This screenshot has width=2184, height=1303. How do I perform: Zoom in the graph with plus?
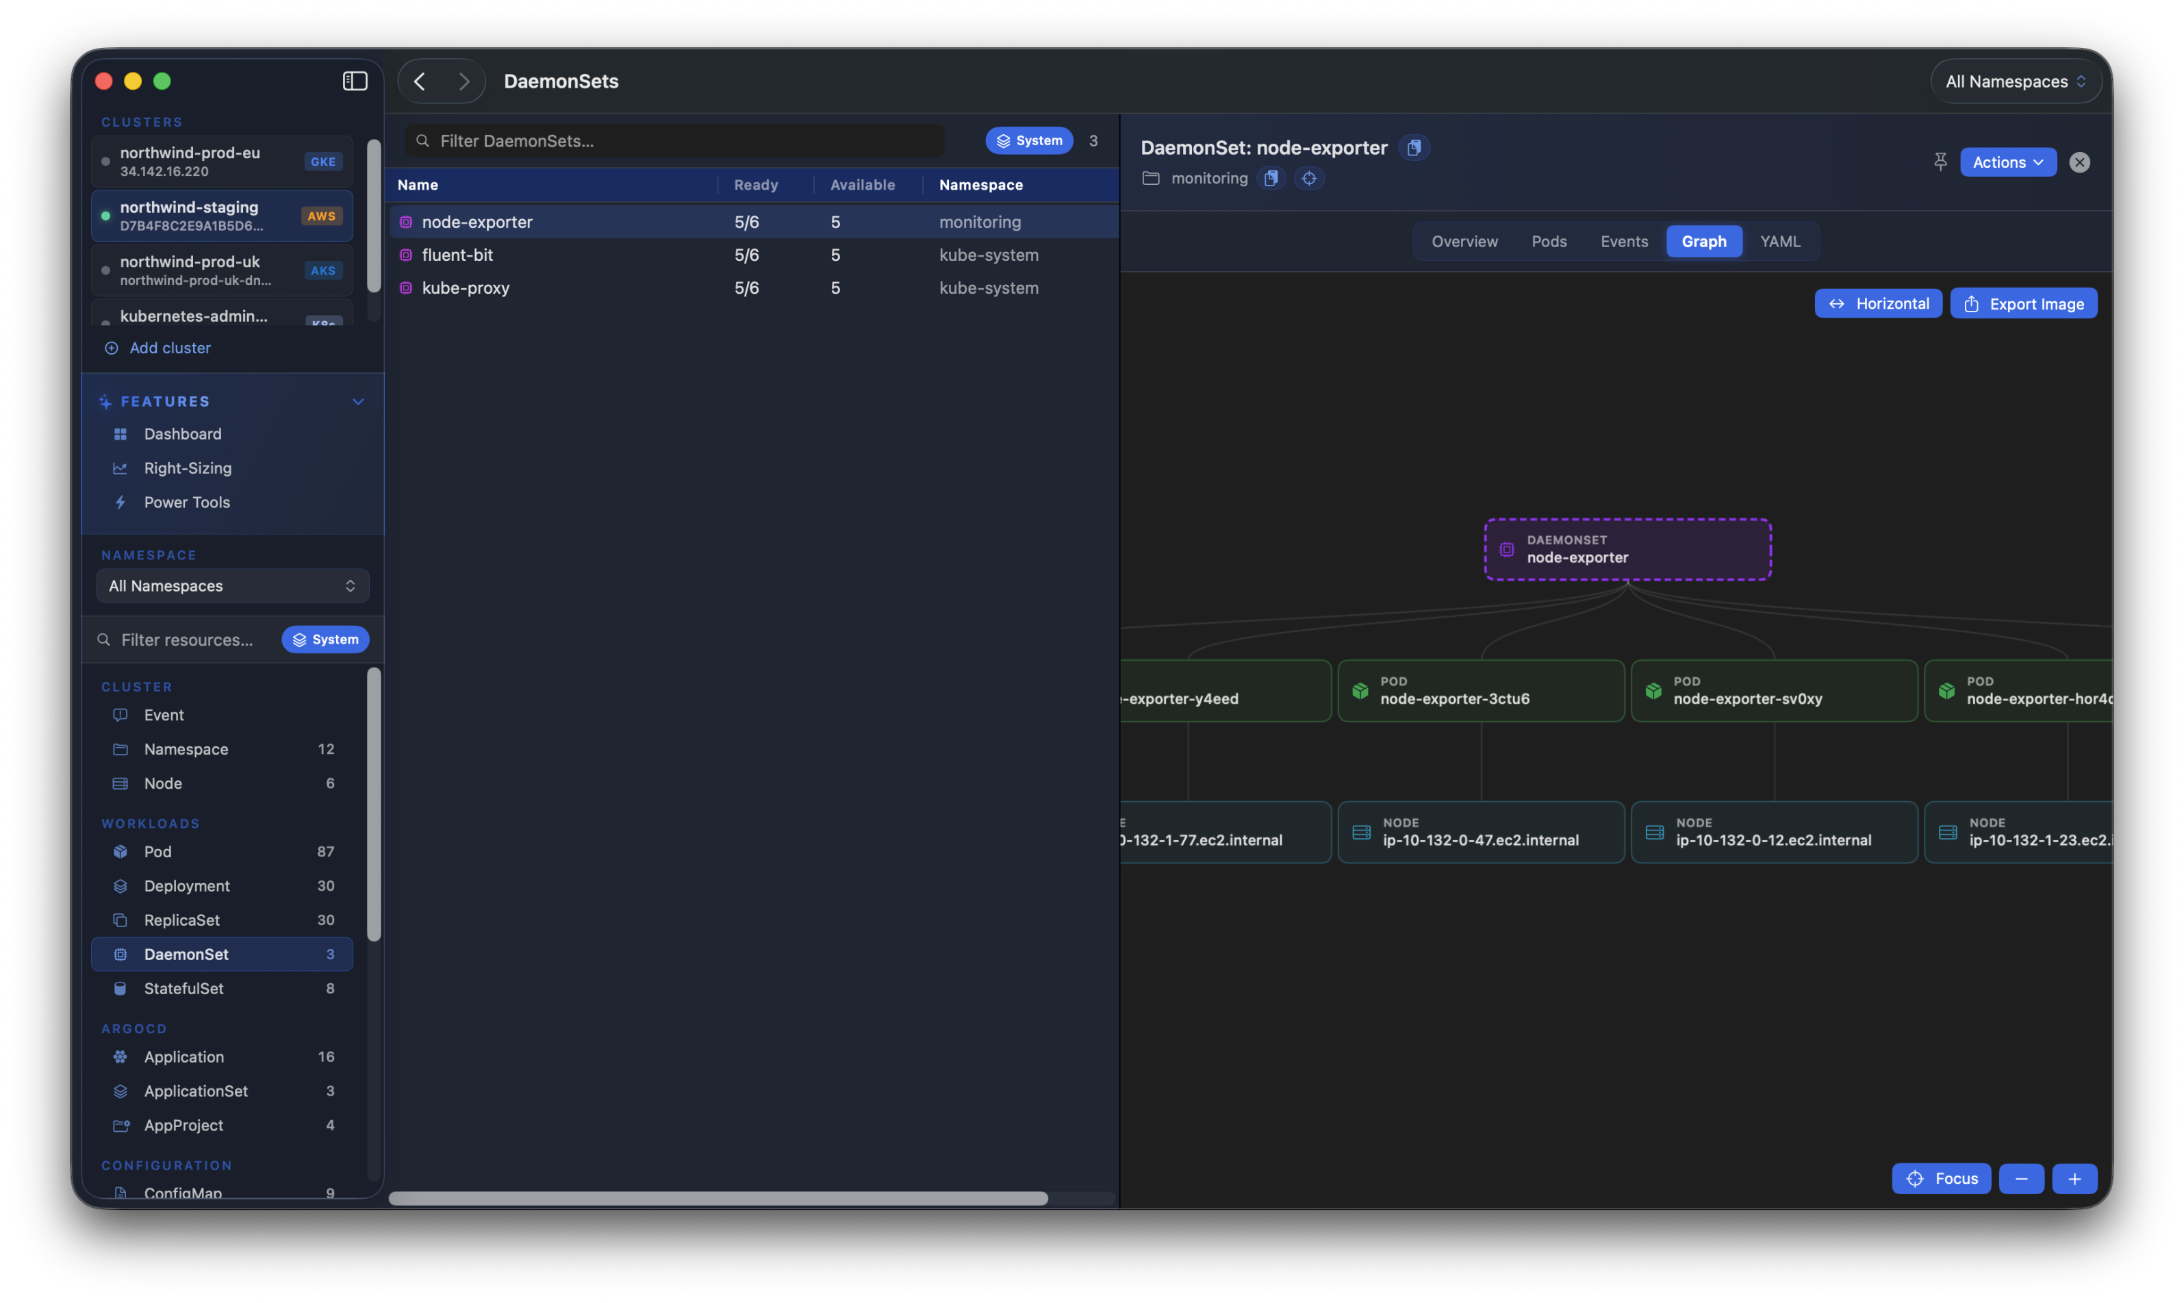(2074, 1178)
